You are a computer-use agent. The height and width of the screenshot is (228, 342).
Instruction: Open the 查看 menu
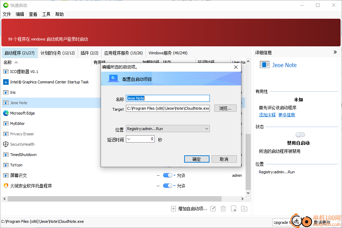33,15
